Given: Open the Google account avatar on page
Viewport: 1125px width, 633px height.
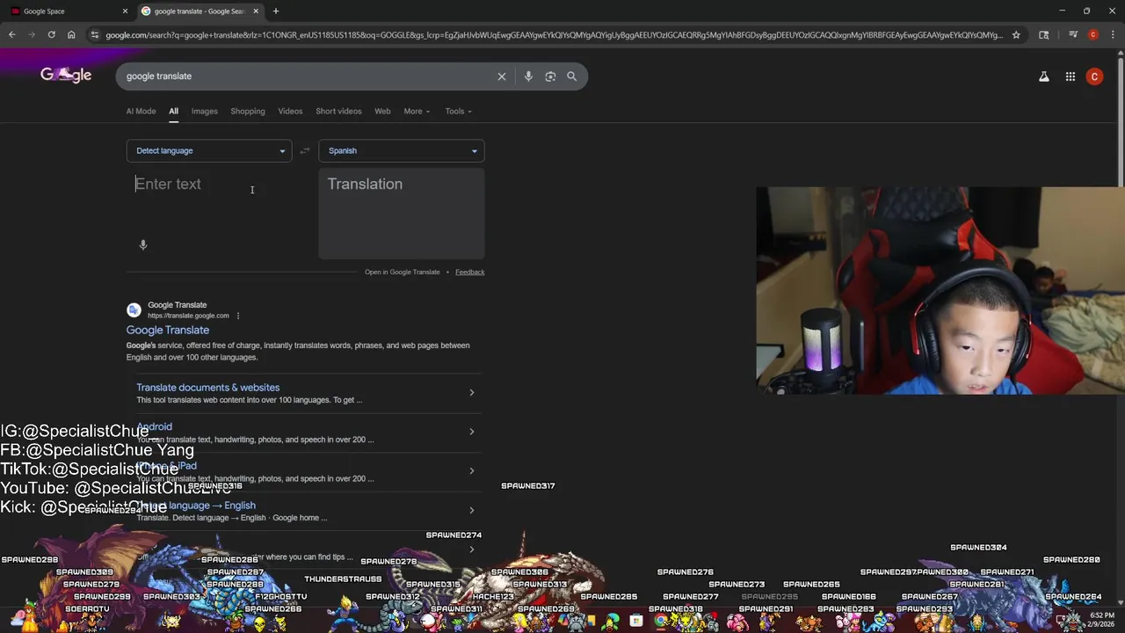Looking at the screenshot, I should [x=1094, y=76].
